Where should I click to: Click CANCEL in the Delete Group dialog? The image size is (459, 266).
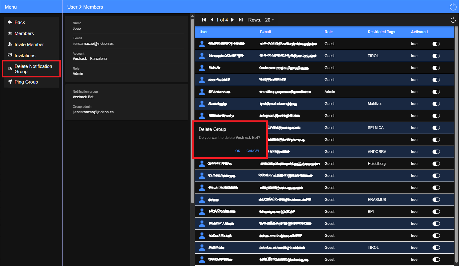click(x=253, y=151)
